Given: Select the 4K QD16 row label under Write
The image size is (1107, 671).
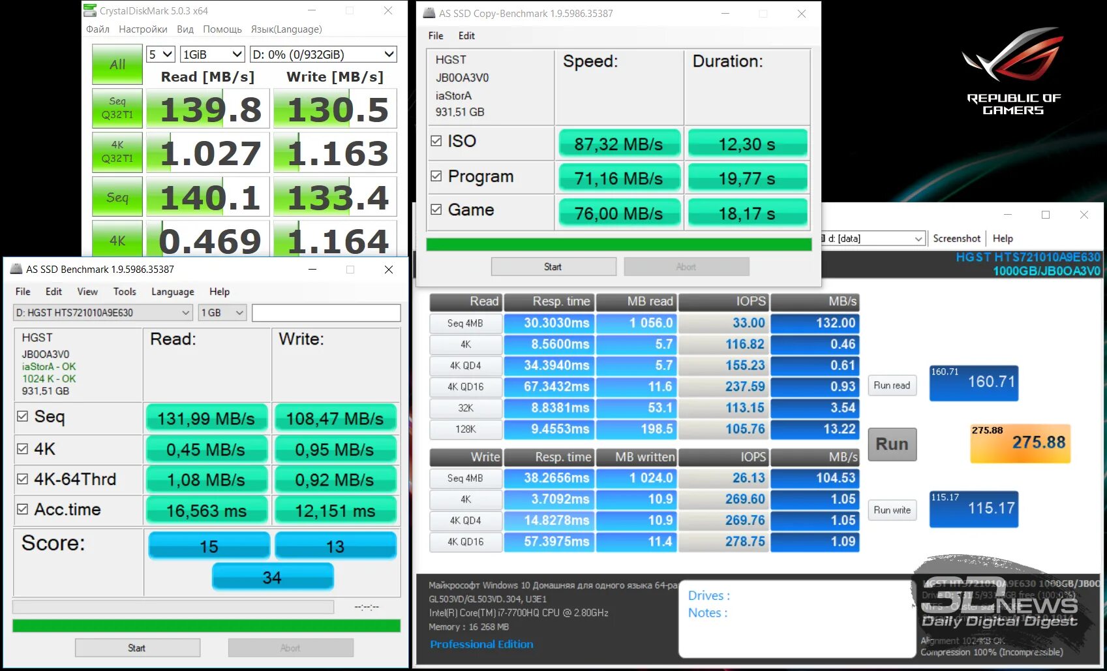Looking at the screenshot, I should 465,542.
